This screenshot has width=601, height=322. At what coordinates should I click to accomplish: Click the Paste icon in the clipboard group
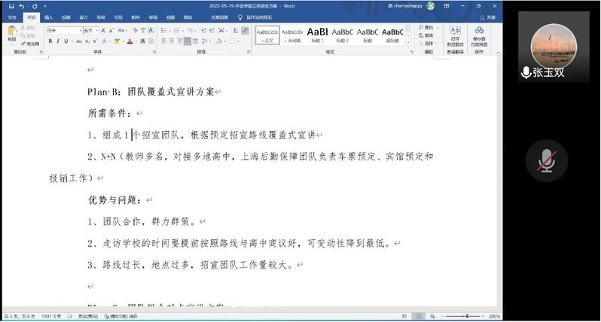pyautogui.click(x=12, y=33)
